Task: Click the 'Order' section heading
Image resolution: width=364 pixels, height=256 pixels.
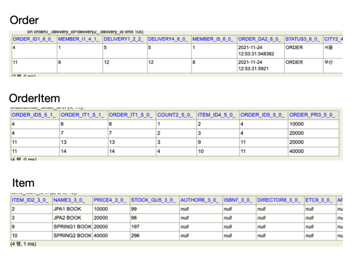Action: coord(24,20)
